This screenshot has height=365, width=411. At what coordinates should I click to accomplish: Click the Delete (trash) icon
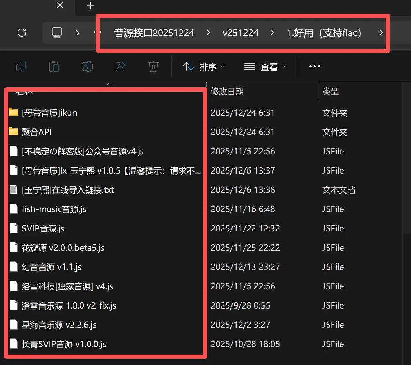pos(153,66)
